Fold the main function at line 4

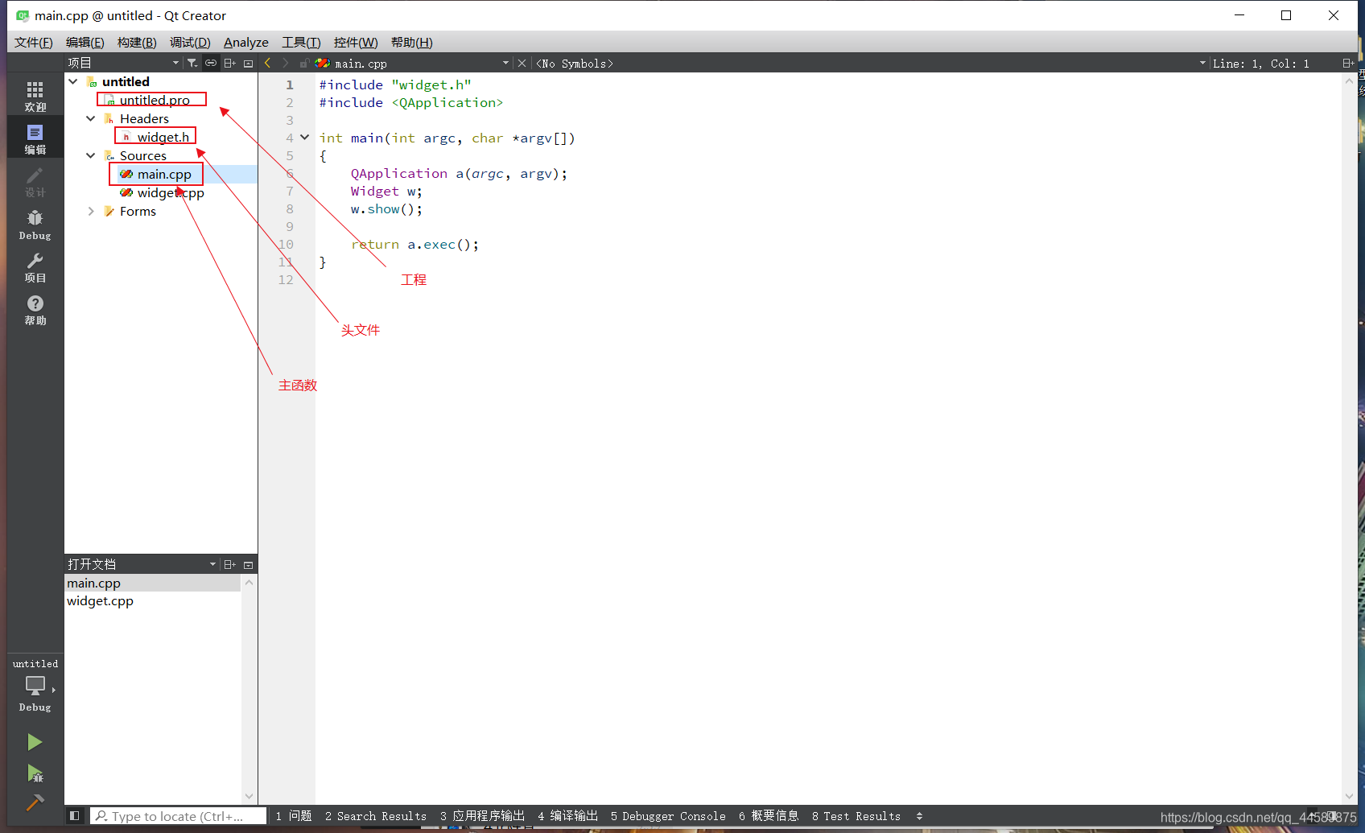[x=305, y=138]
